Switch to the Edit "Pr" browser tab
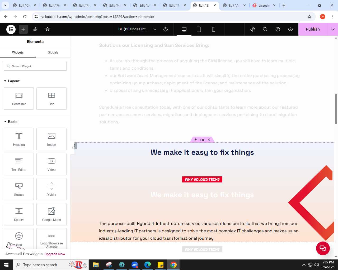This screenshot has width=338, height=270. click(x=85, y=5)
